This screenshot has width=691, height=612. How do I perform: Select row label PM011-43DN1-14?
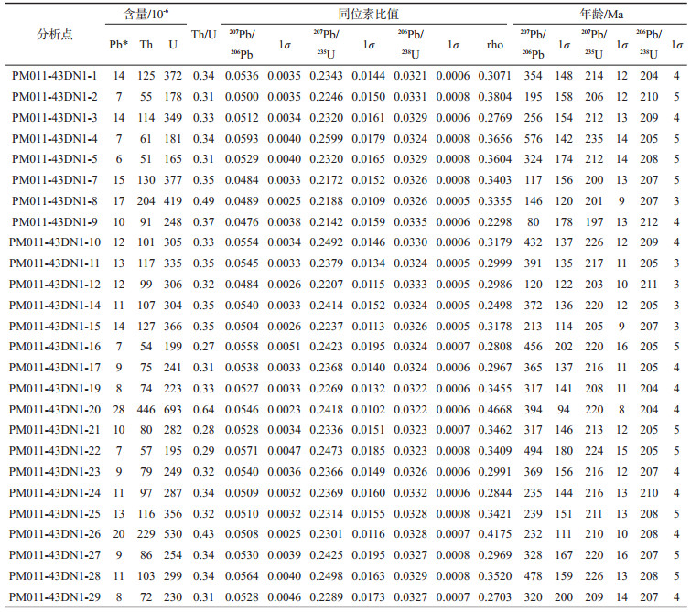(55, 306)
